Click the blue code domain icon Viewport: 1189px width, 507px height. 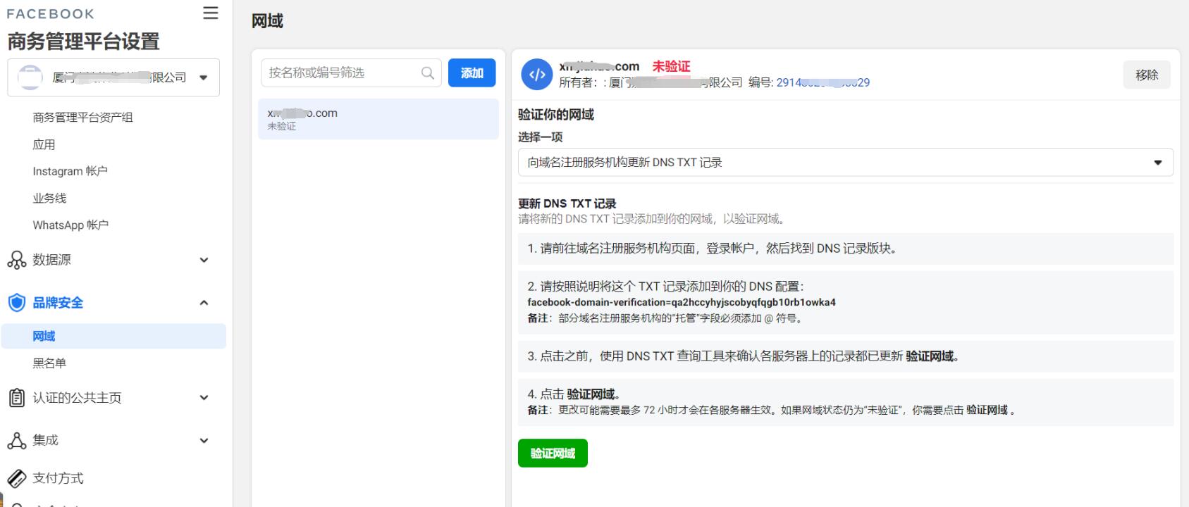536,75
